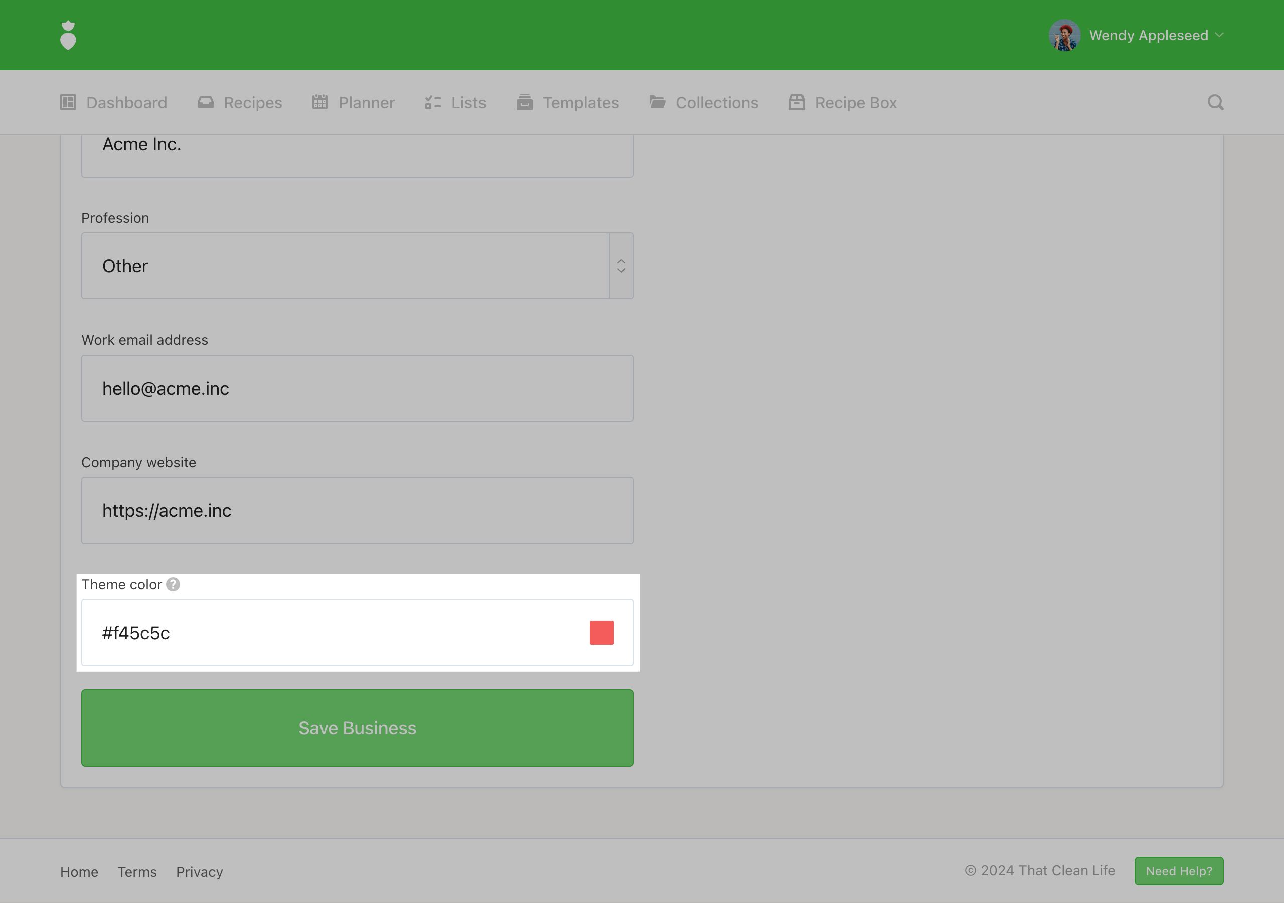Click Wendy Appleseed's avatar photo
This screenshot has width=1284, height=903.
tap(1064, 35)
